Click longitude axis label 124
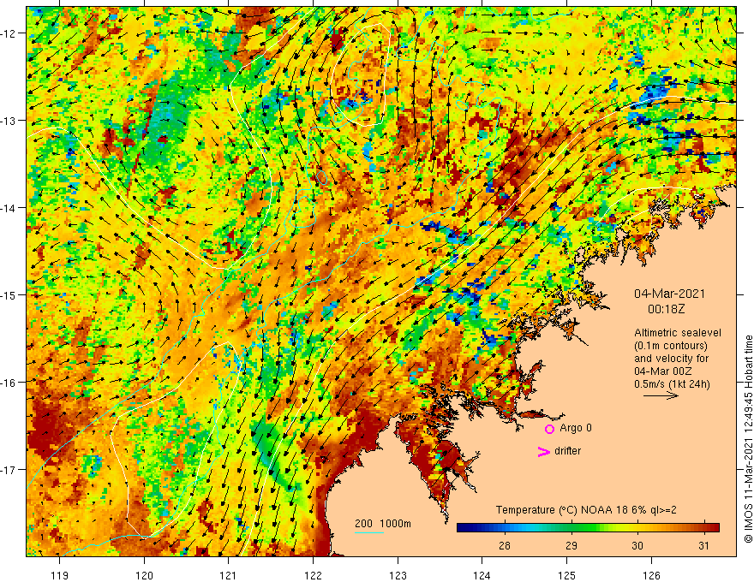 482,575
